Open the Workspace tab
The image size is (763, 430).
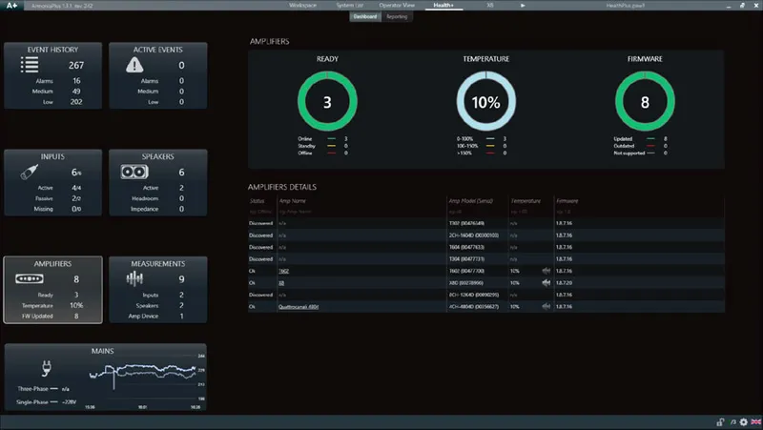click(x=302, y=6)
